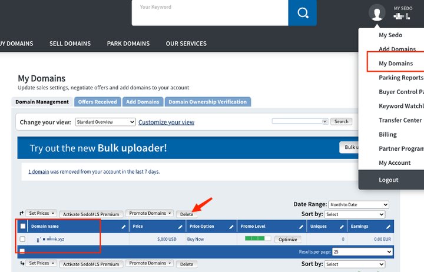424x272 pixels.
Task: Open the OUR SERVICES navigation menu
Action: coord(186,44)
